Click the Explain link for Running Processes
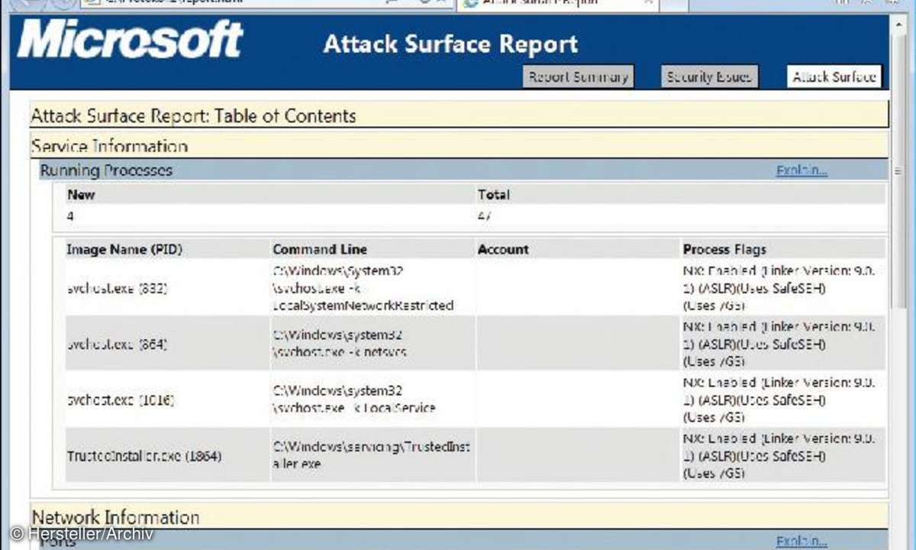Screen dimensions: 916x550 click(x=801, y=170)
